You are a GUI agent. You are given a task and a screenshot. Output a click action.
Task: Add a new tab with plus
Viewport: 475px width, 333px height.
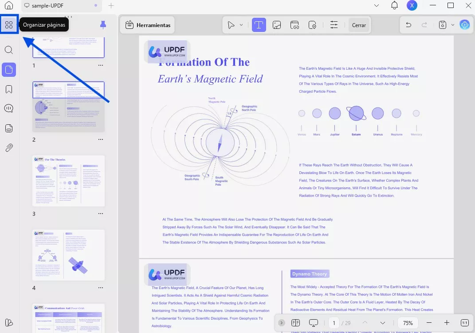pos(111,5)
